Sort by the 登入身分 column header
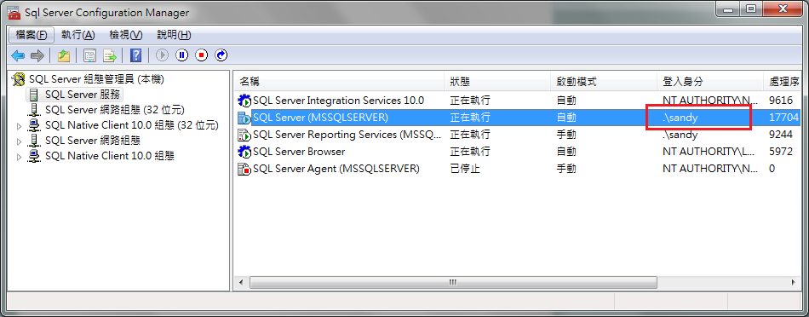Image resolution: width=809 pixels, height=317 pixels. coord(710,82)
